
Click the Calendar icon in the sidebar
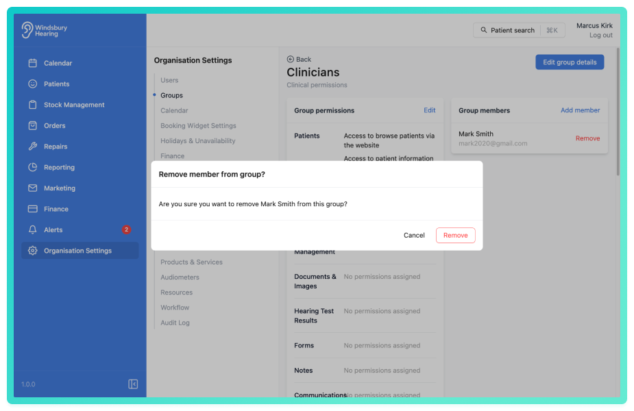coord(33,63)
